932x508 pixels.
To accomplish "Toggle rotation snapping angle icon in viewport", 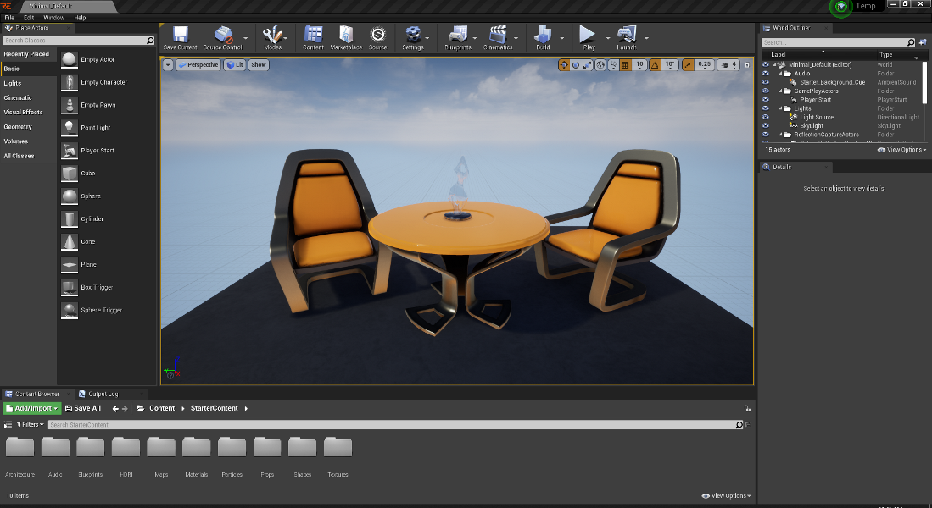I will pos(655,65).
